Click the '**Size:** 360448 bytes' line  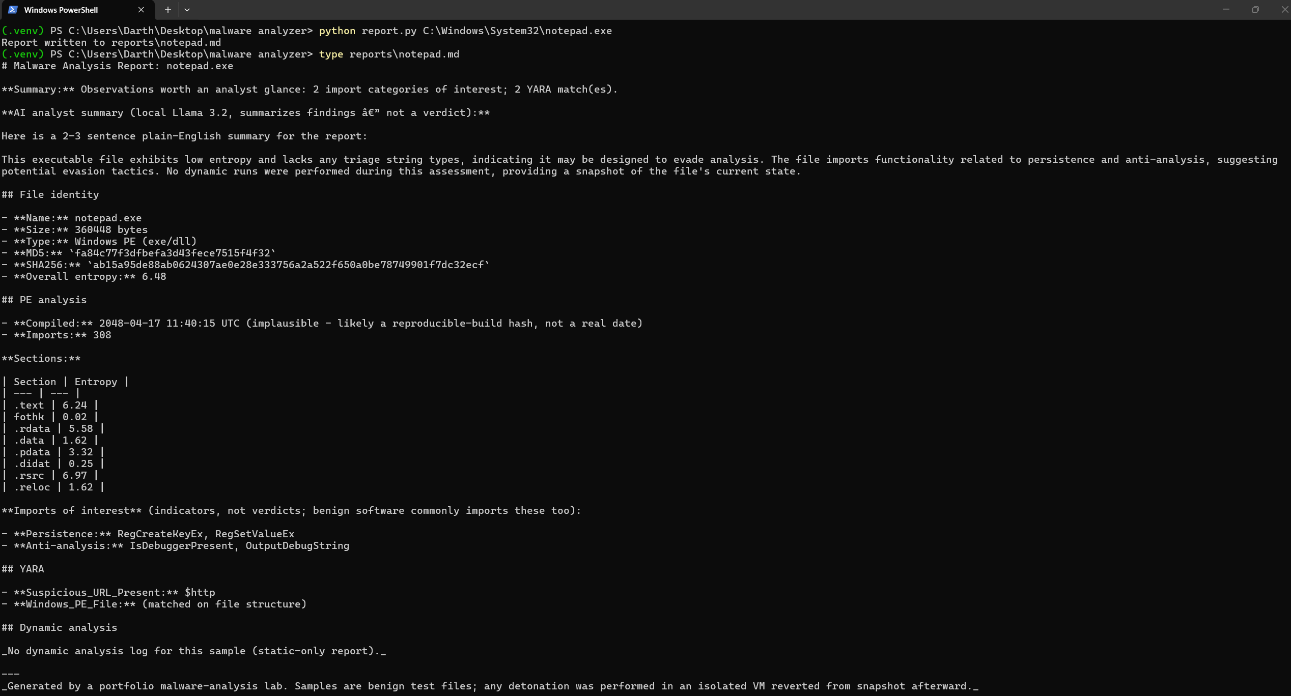[x=75, y=230]
